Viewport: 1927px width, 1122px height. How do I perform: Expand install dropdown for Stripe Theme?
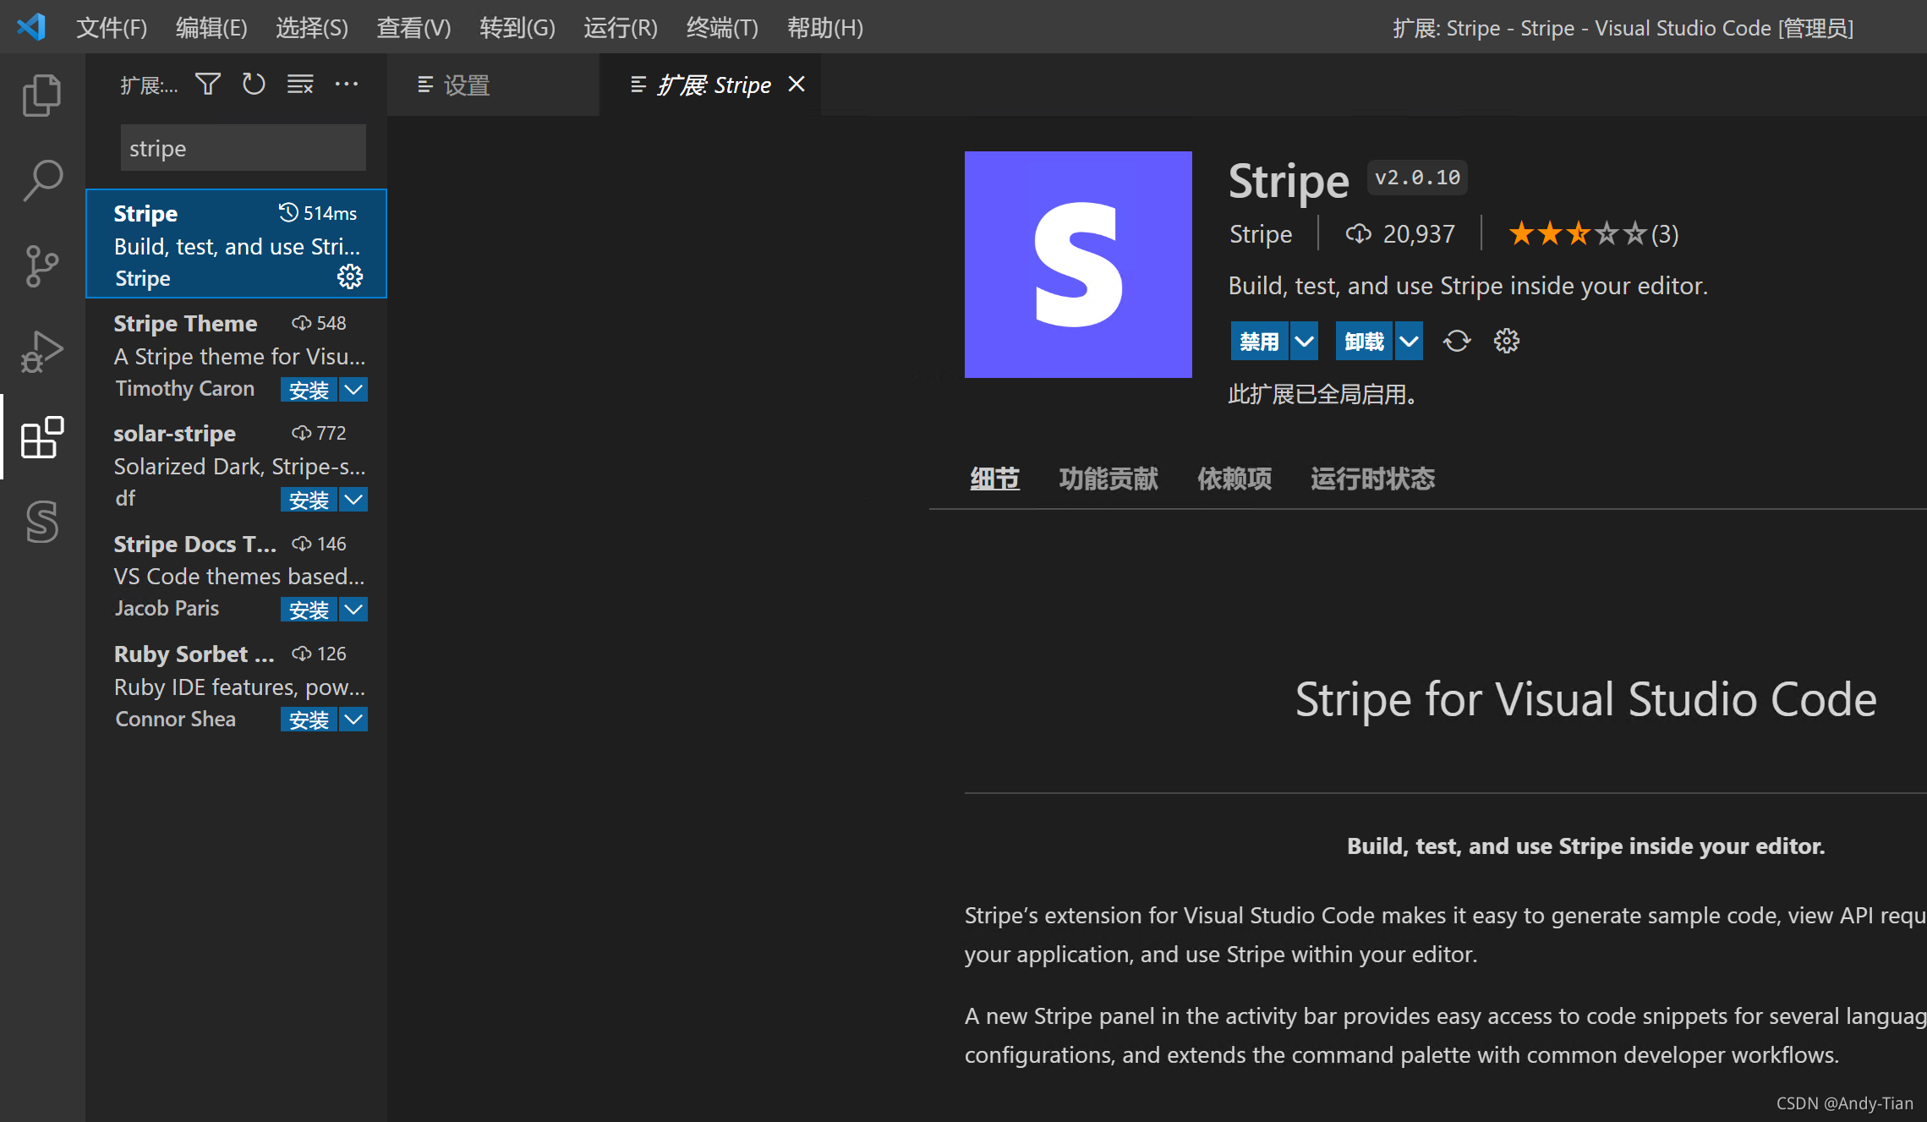[x=353, y=390]
